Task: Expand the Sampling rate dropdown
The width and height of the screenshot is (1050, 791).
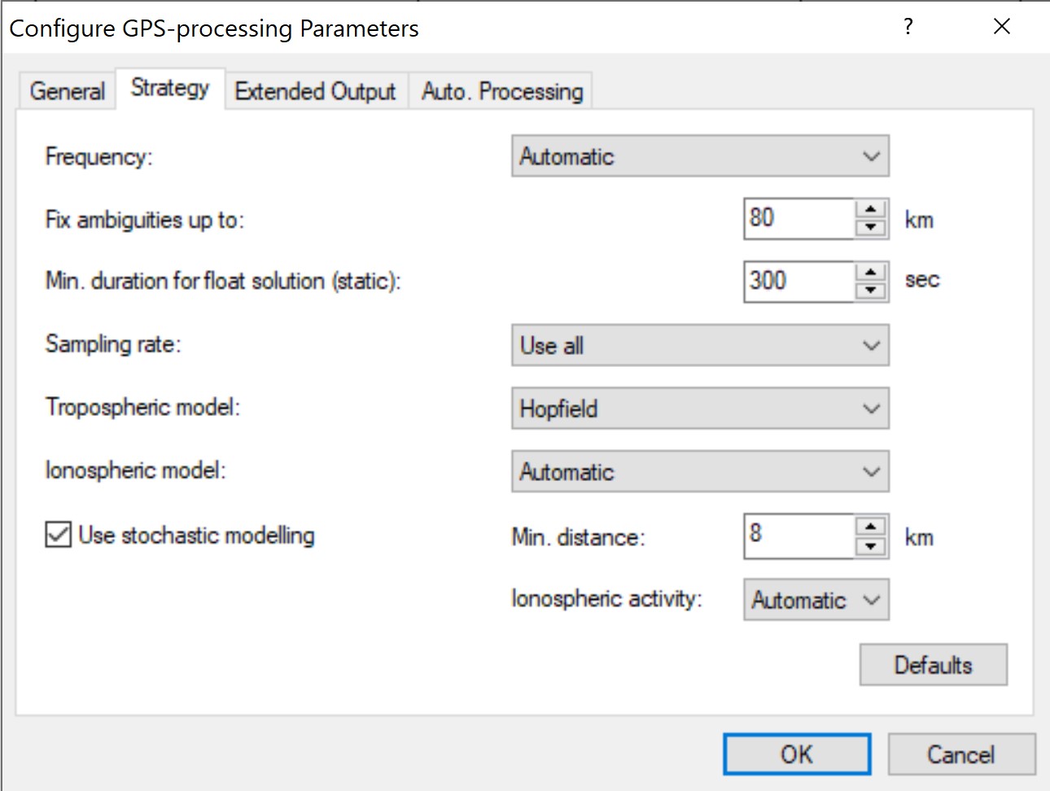Action: [700, 345]
